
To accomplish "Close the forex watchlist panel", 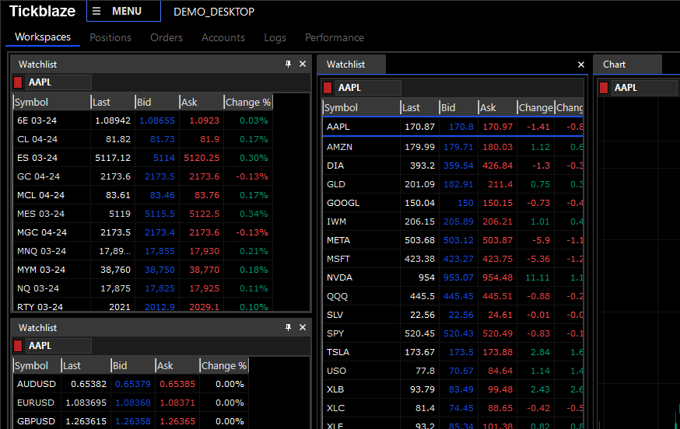I will tap(303, 328).
